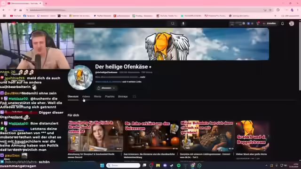Screen dimensions: 301x169
Task: Go back using browser back arrow
Action: (x=4, y=10)
